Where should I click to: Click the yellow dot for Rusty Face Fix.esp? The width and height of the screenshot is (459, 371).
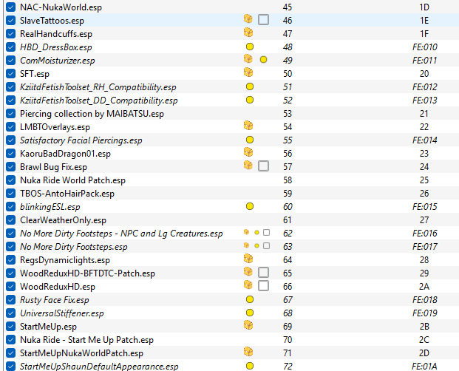pos(250,299)
